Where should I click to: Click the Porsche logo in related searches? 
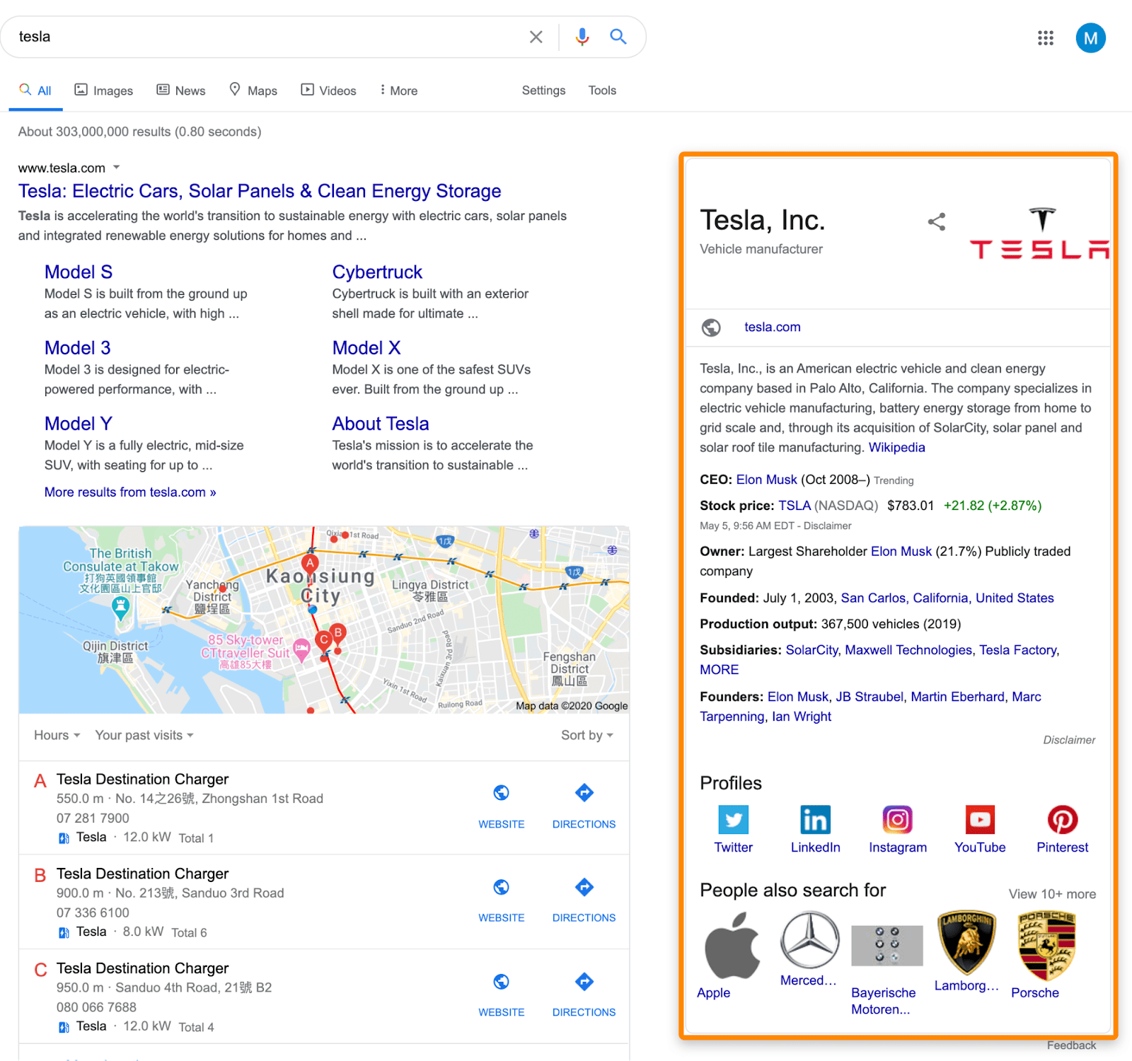[x=1046, y=946]
